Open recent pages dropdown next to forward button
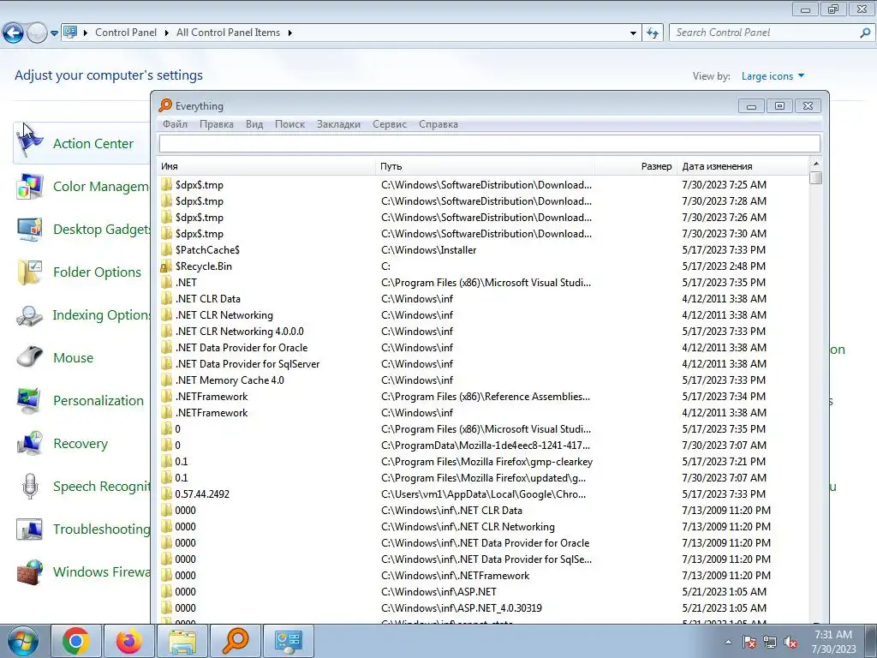The width and height of the screenshot is (877, 658). click(54, 33)
